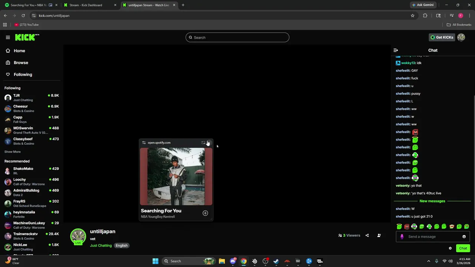Open the YouTube bookmark
Image resolution: width=475 pixels, height=267 pixels.
[27, 24]
